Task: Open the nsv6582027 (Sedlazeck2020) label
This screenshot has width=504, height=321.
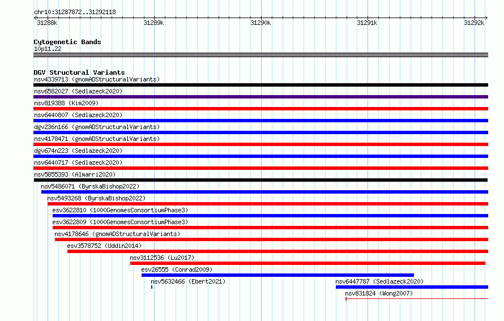Action: click(x=78, y=91)
